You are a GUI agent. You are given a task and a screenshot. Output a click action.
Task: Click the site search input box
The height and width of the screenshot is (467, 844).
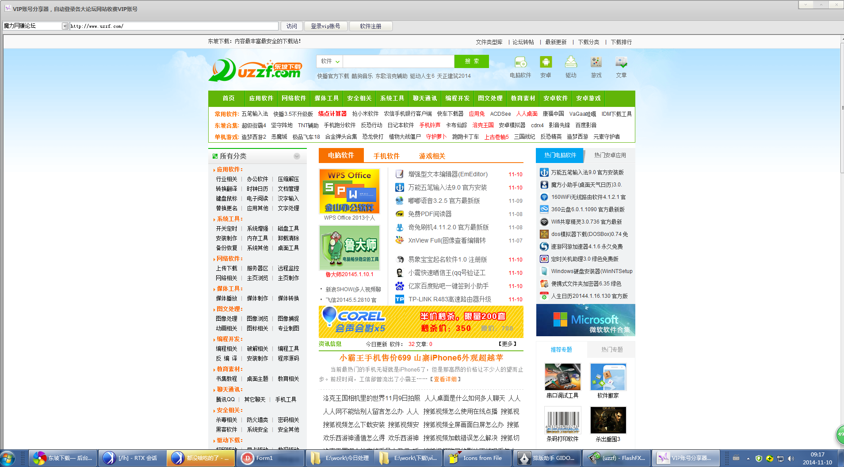[x=398, y=61]
